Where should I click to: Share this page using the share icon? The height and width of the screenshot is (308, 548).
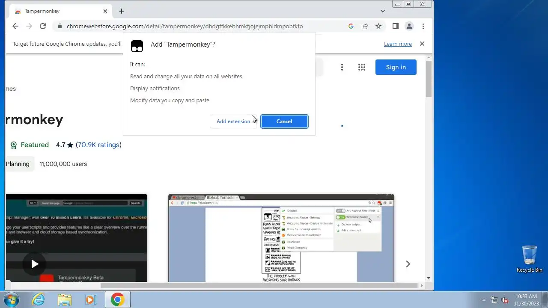tap(365, 26)
